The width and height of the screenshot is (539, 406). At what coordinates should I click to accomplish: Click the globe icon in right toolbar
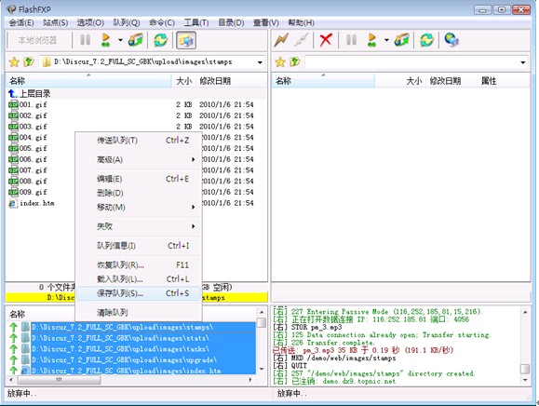[x=451, y=39]
